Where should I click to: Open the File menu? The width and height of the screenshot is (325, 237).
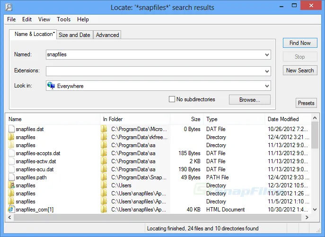click(11, 19)
